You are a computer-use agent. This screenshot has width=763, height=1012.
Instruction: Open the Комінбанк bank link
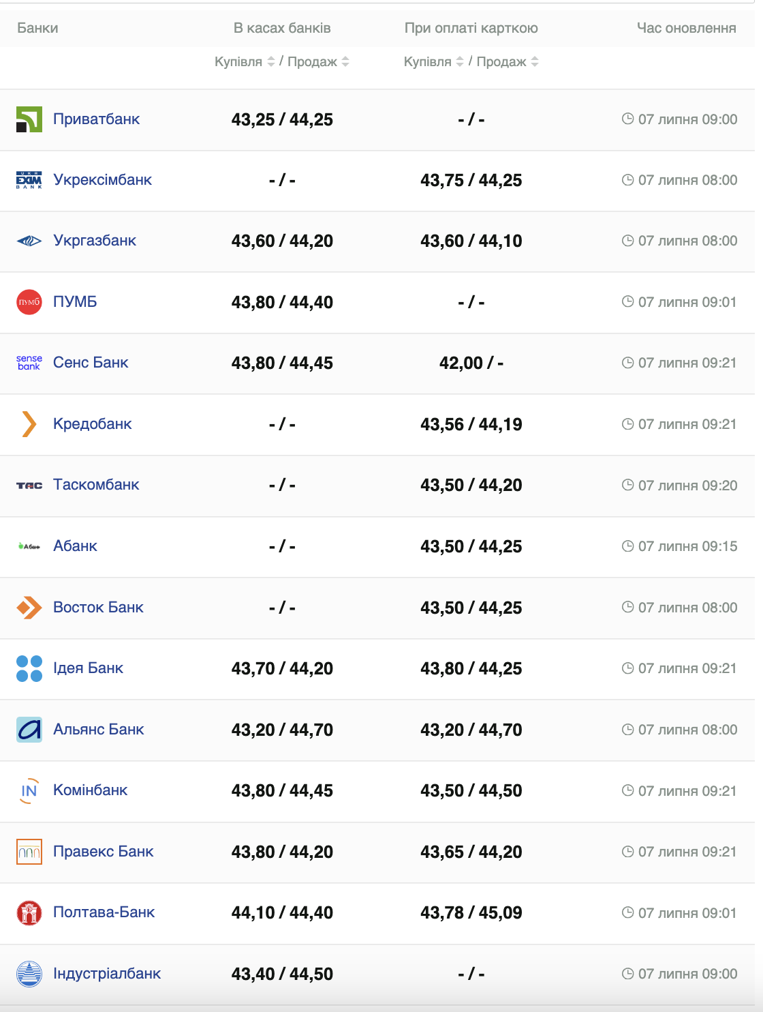click(91, 790)
